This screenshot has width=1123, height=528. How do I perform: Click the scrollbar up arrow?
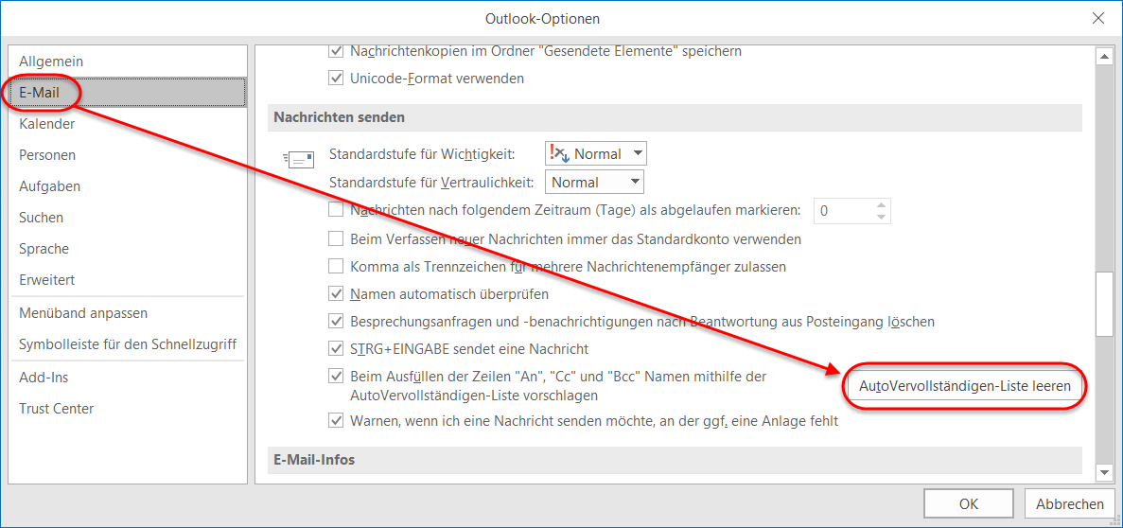click(1104, 55)
